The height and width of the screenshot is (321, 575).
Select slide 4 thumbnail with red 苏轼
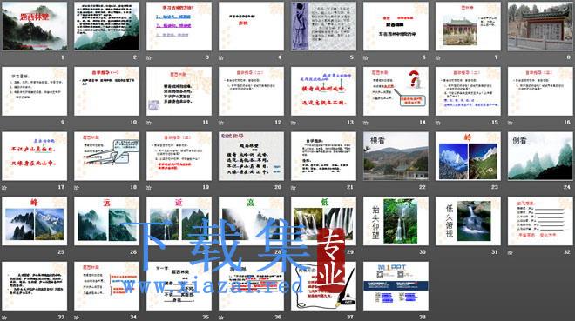click(x=251, y=26)
